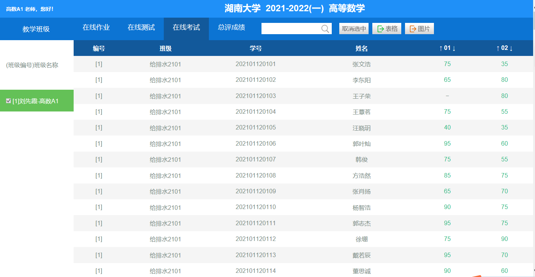Click into the search input field

coord(291,29)
